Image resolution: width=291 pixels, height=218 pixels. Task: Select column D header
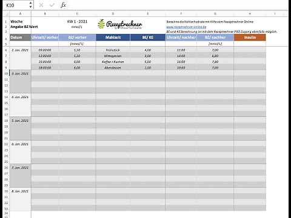click(113, 14)
